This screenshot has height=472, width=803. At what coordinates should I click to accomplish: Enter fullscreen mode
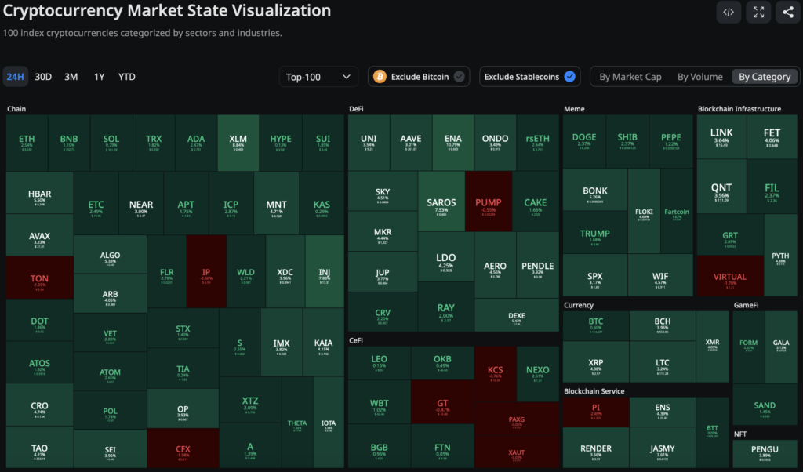[757, 12]
